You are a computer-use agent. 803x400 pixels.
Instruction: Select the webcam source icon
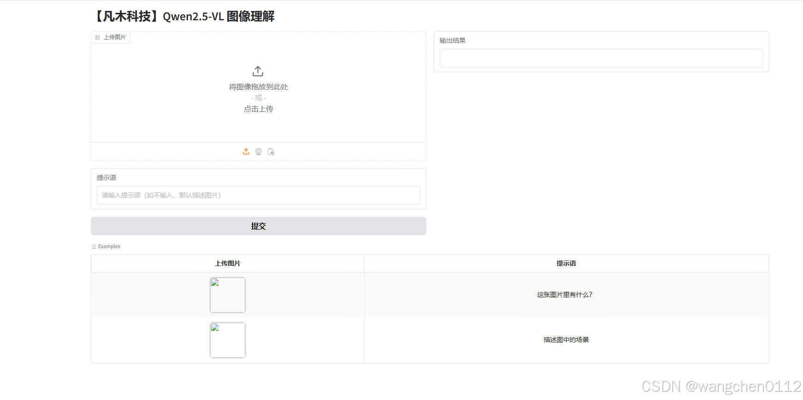pos(259,151)
